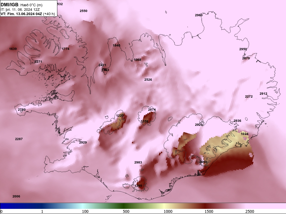This screenshot has height=214, width=286.
Task: Click the Westfjords value 2271
Action: 38,62
